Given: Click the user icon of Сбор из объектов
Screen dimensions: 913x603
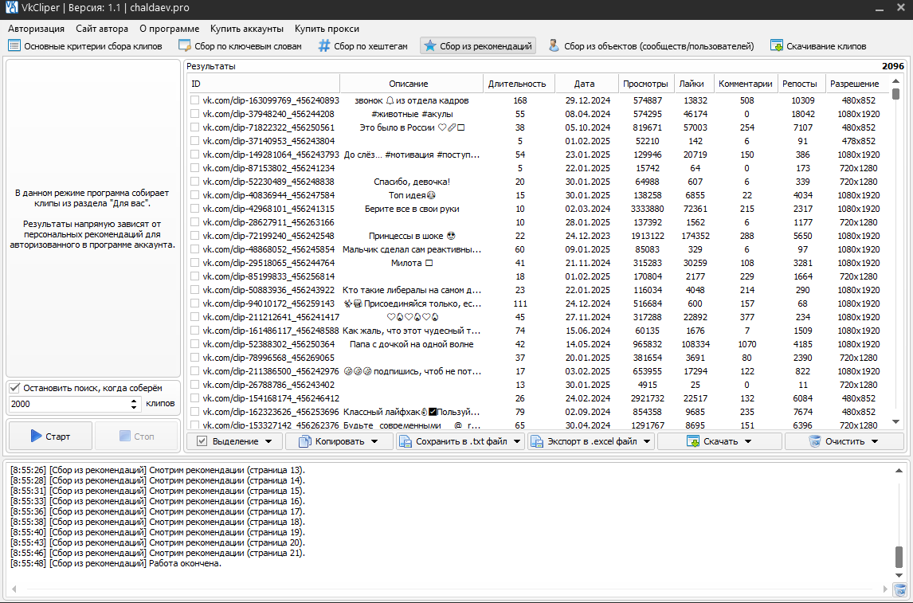Looking at the screenshot, I should pos(554,45).
